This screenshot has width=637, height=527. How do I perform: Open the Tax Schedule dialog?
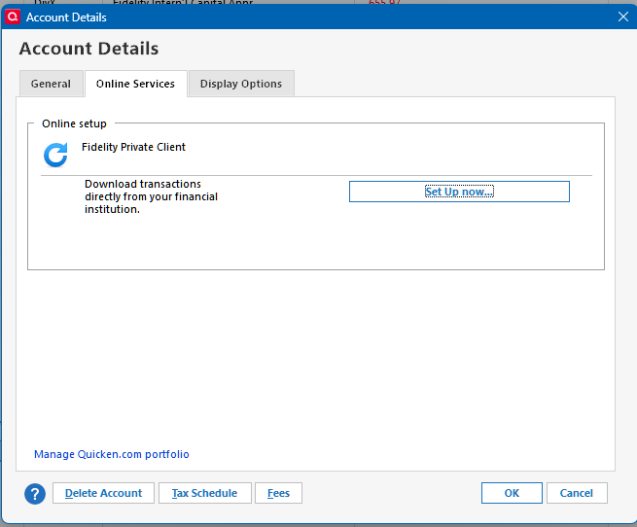point(205,493)
